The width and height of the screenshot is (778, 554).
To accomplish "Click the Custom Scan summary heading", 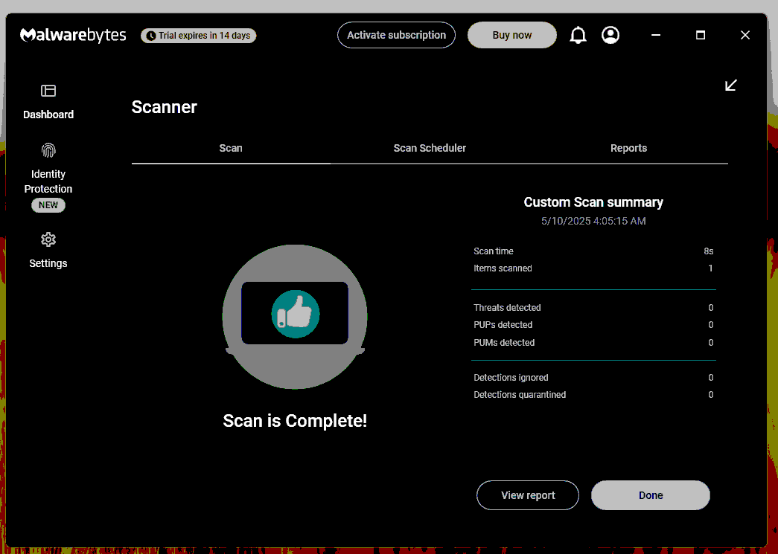I will [x=593, y=202].
